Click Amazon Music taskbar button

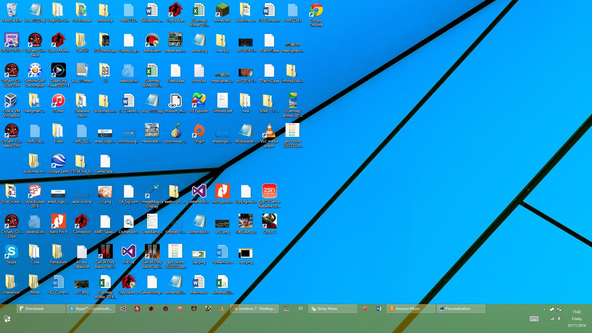click(x=408, y=309)
